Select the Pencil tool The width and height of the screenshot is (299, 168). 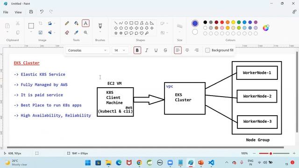point(67,23)
